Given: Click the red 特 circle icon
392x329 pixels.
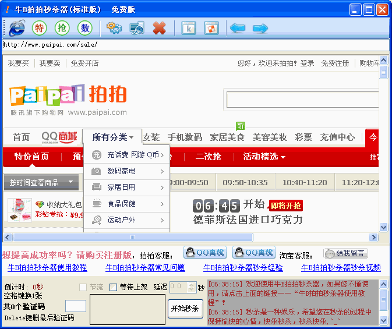Looking at the screenshot, I should (x=39, y=27).
